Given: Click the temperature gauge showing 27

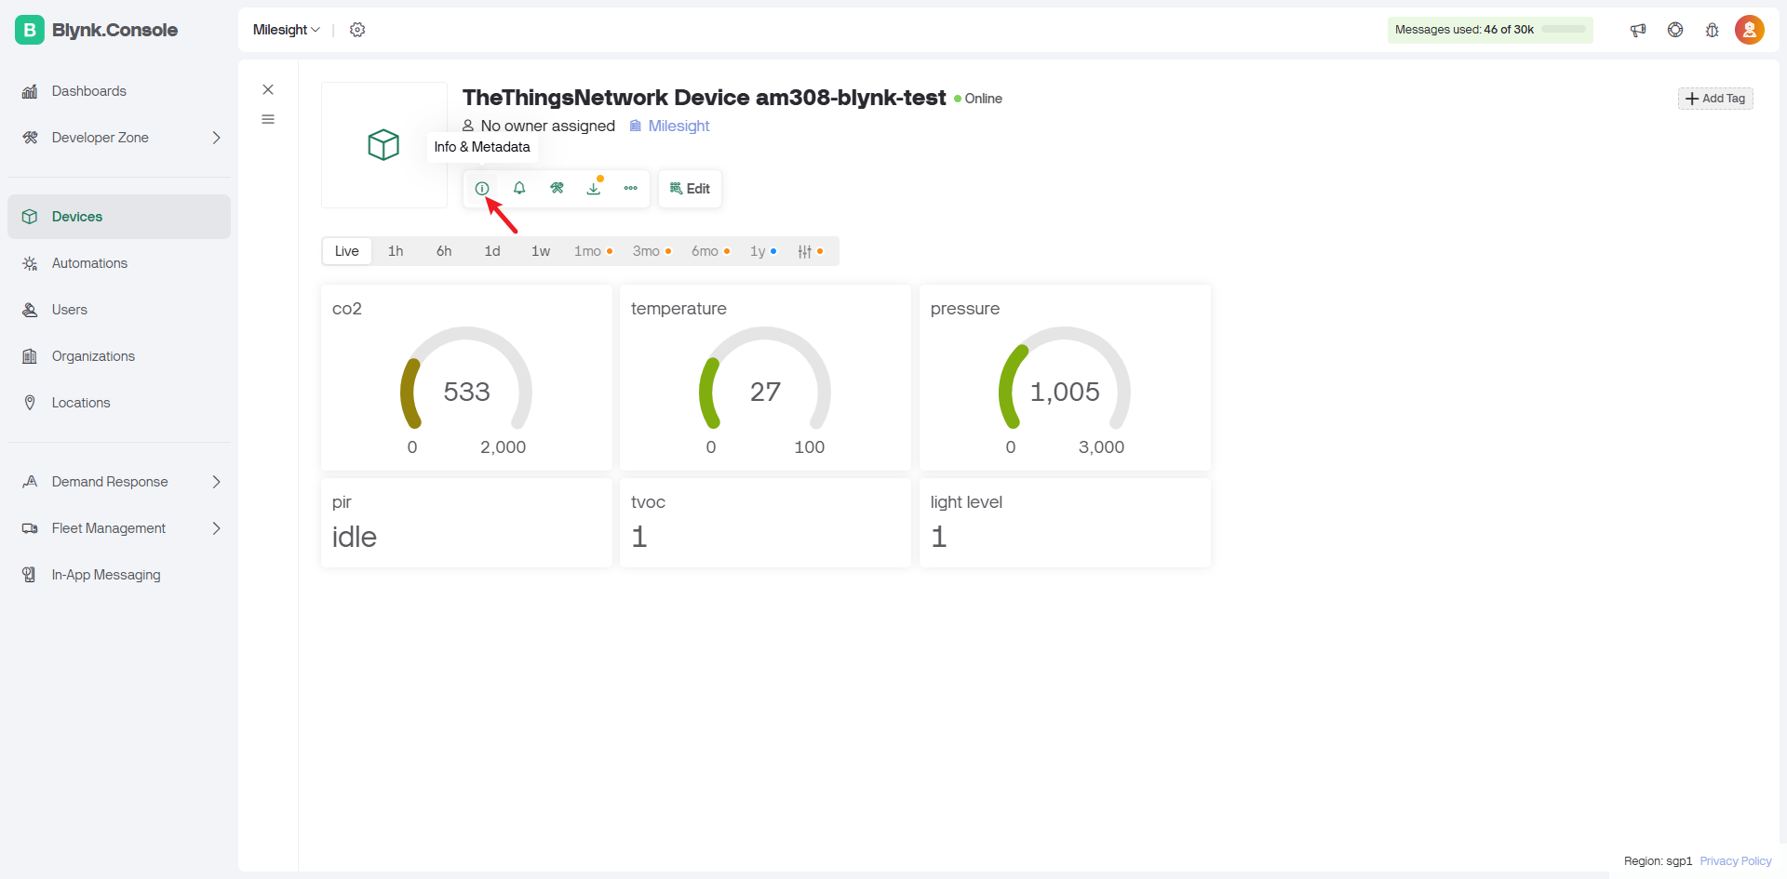Looking at the screenshot, I should [x=765, y=378].
